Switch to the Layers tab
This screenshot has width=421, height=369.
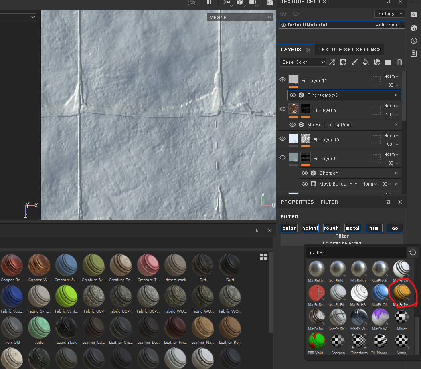(291, 50)
